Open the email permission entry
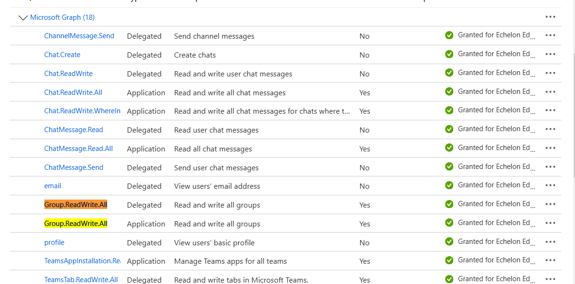Viewport: 575px width, 284px height. [x=52, y=185]
